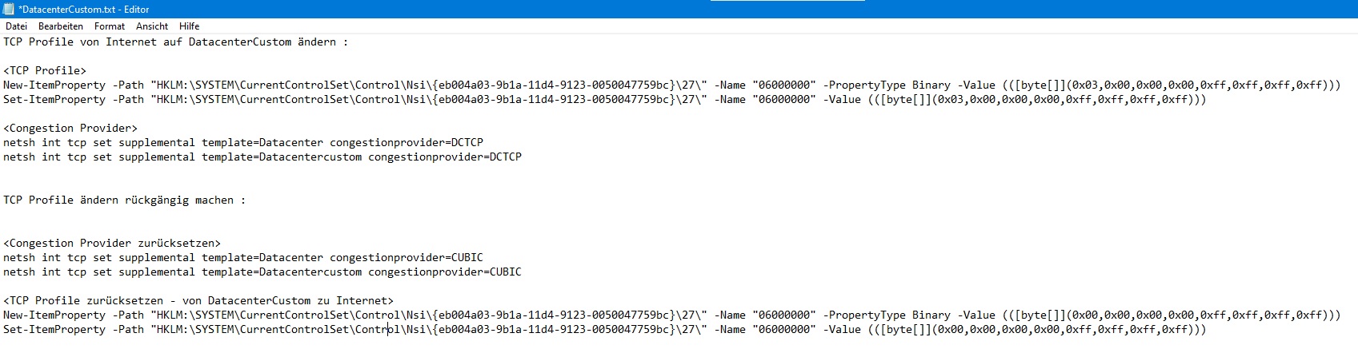This screenshot has width=1358, height=349.
Task: Click the first New-ItemProperty command word
Action: [54, 85]
